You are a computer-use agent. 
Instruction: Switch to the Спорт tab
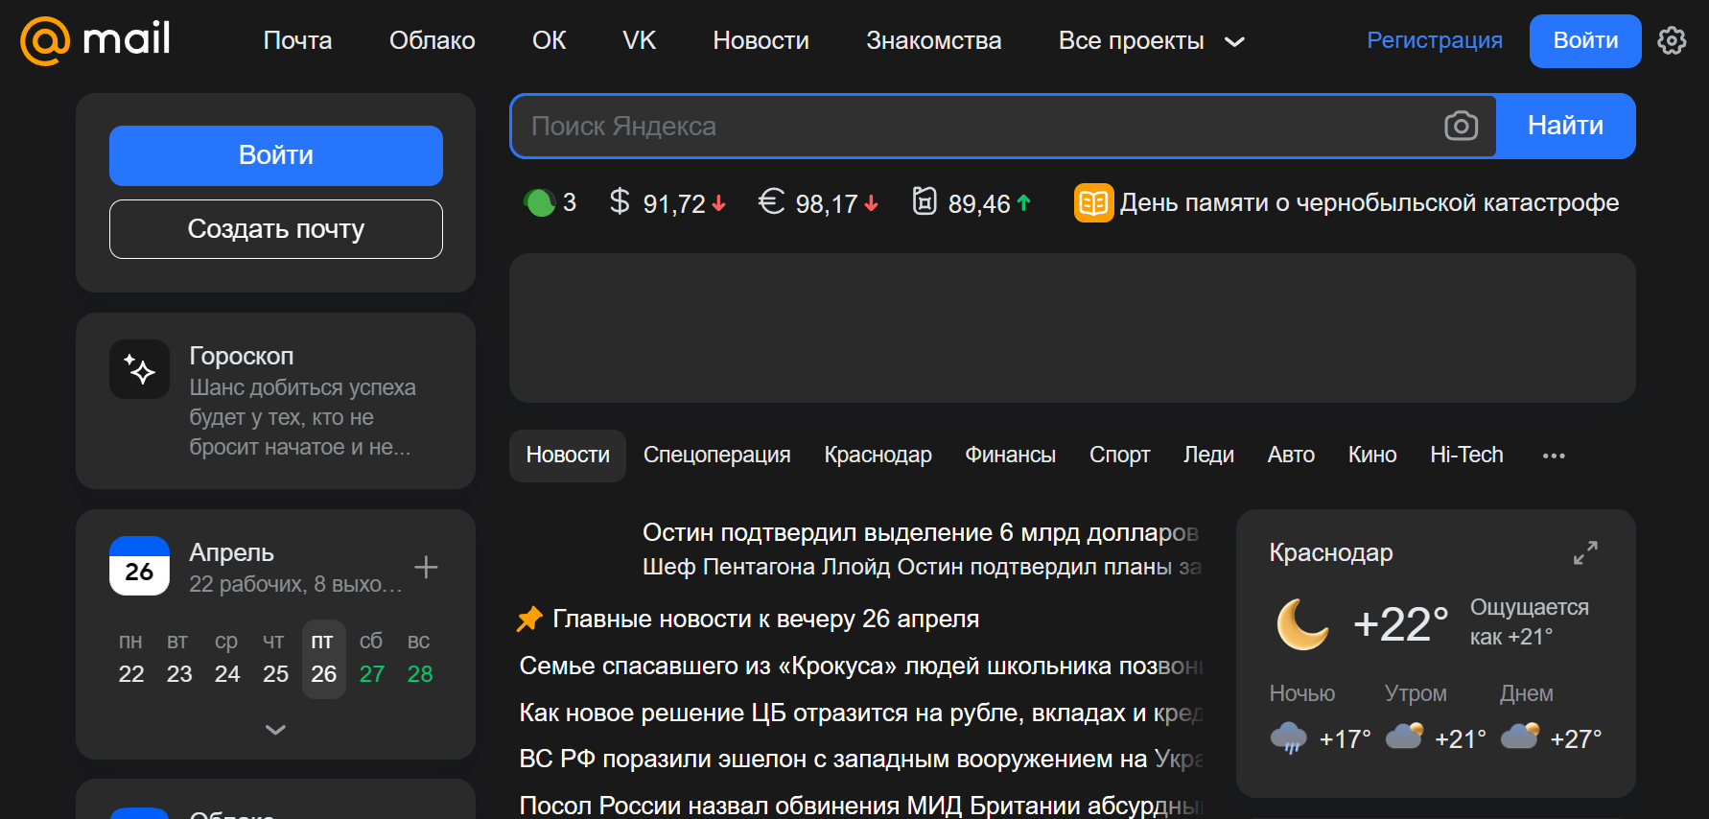[1119, 456]
